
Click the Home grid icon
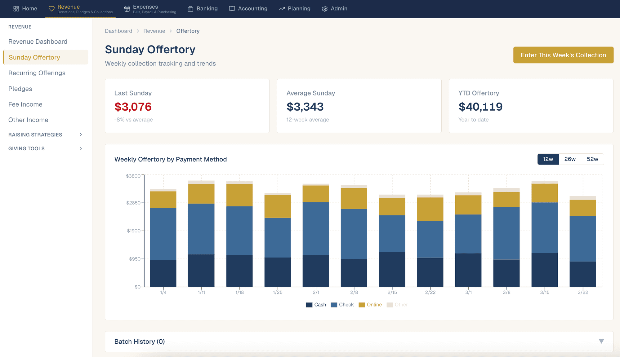[x=16, y=9]
